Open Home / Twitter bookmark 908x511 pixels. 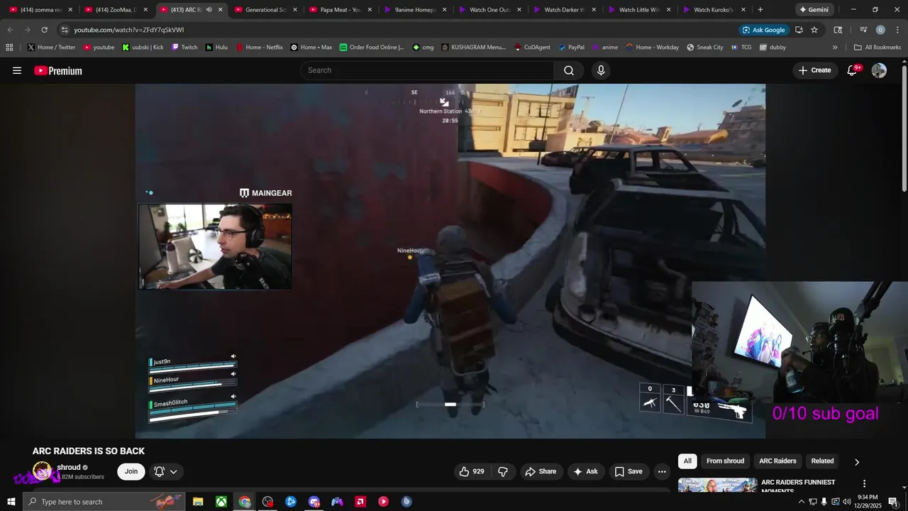51,48
